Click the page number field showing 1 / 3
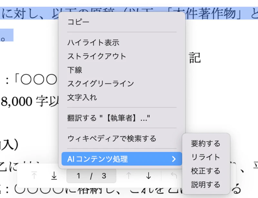The width and height of the screenshot is (258, 198). pos(91,175)
